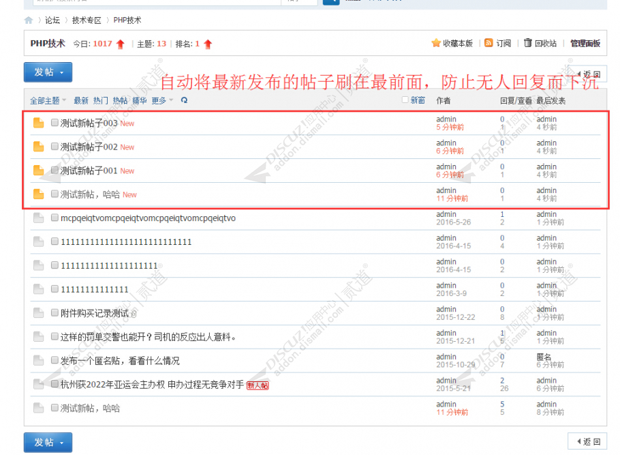Click attachment icon beside 附件购买记录测试
Image resolution: width=620 pixels, height=455 pixels.
(134, 314)
